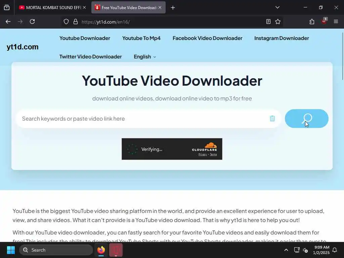Open the muted volume tray icon
This screenshot has height=258, width=344.
[x=305, y=250]
